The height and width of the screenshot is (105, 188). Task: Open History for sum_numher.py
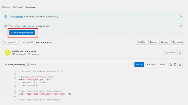(165, 42)
